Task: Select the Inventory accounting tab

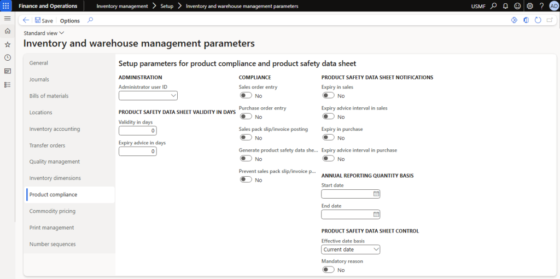Action: [55, 129]
